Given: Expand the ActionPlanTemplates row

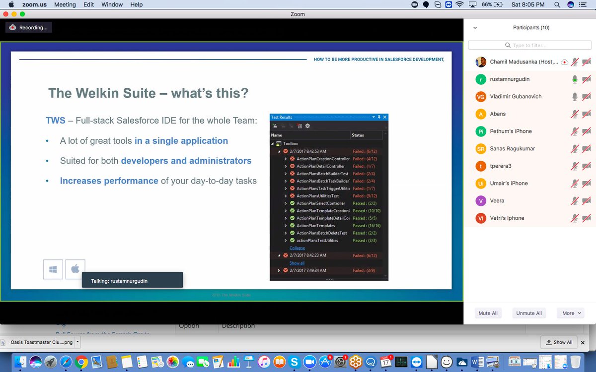Looking at the screenshot, I should point(286,226).
